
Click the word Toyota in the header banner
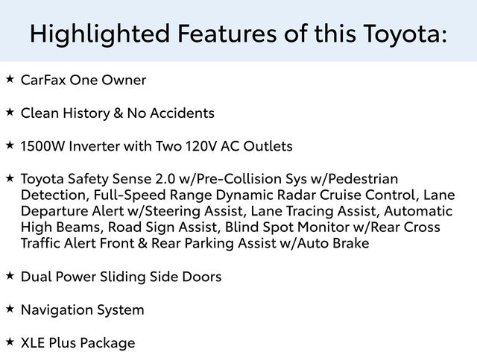[x=402, y=34]
